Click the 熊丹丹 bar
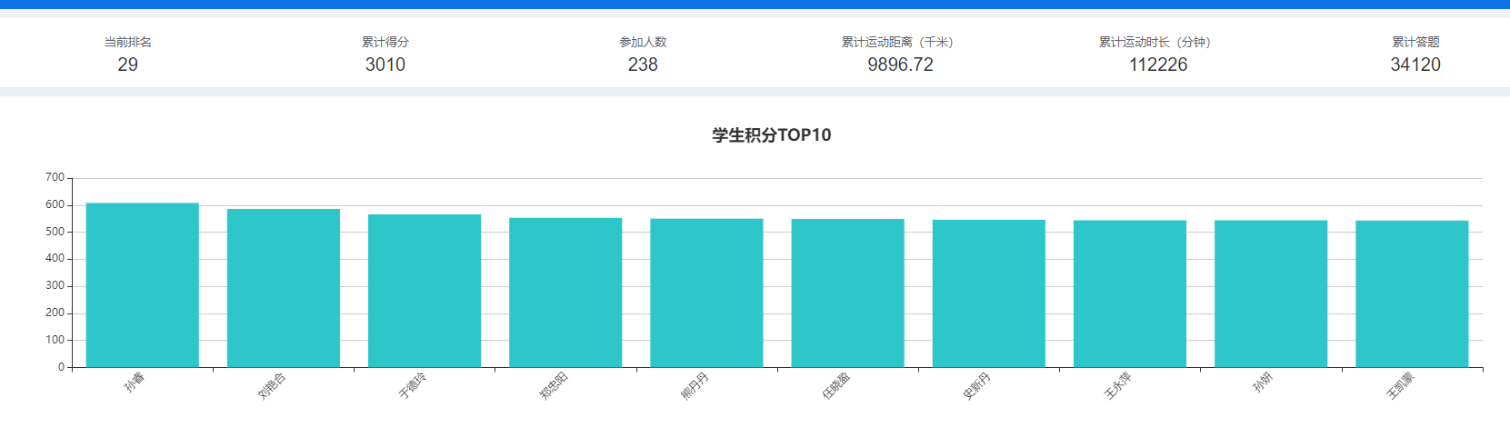 click(706, 293)
